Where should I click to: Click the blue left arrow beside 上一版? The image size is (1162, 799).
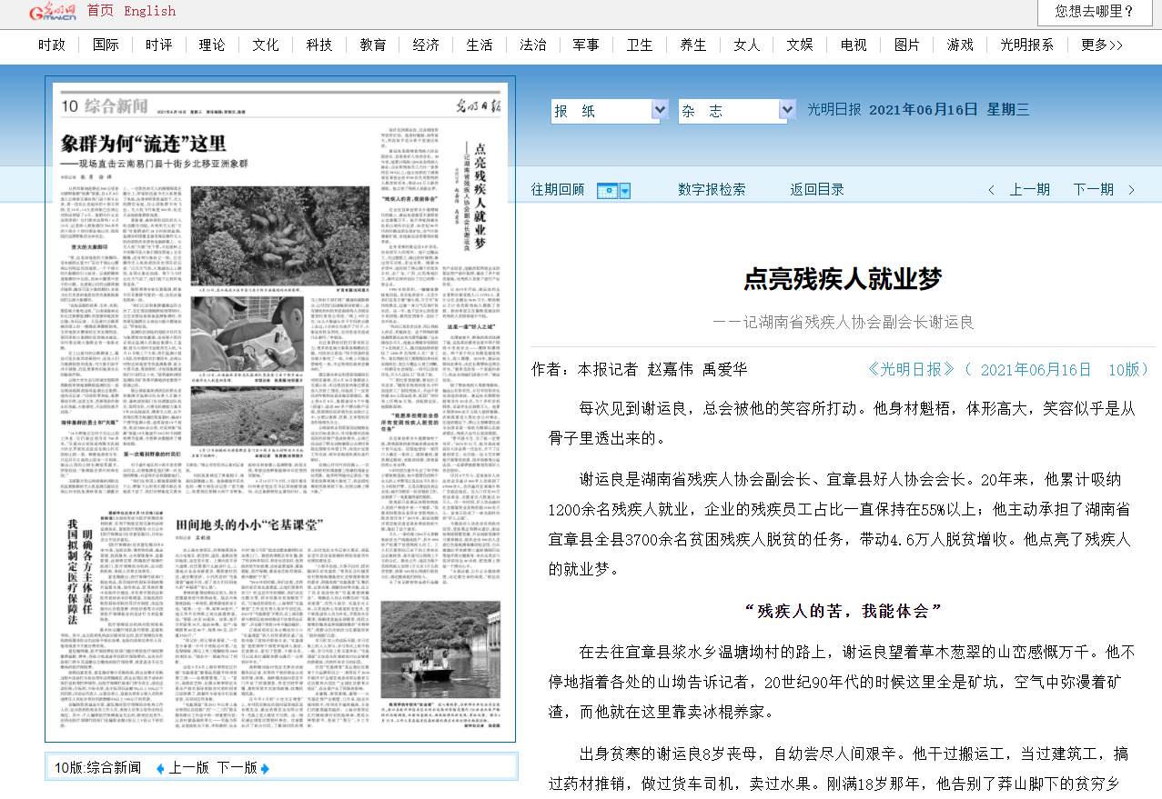[x=161, y=768]
